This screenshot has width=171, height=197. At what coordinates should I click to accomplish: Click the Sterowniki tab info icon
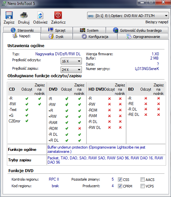coord(13,30)
